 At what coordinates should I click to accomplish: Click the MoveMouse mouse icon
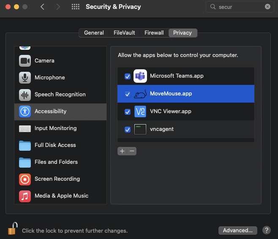coord(140,94)
